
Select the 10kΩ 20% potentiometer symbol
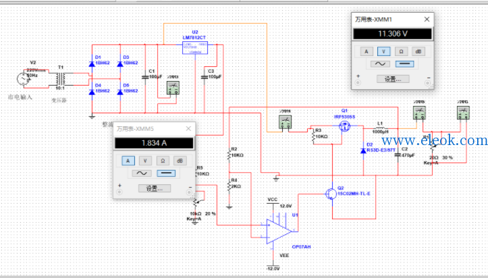coord(196,202)
